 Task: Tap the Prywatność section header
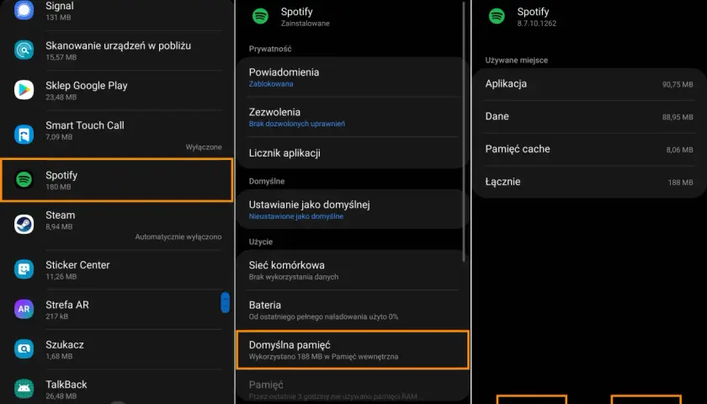(270, 49)
